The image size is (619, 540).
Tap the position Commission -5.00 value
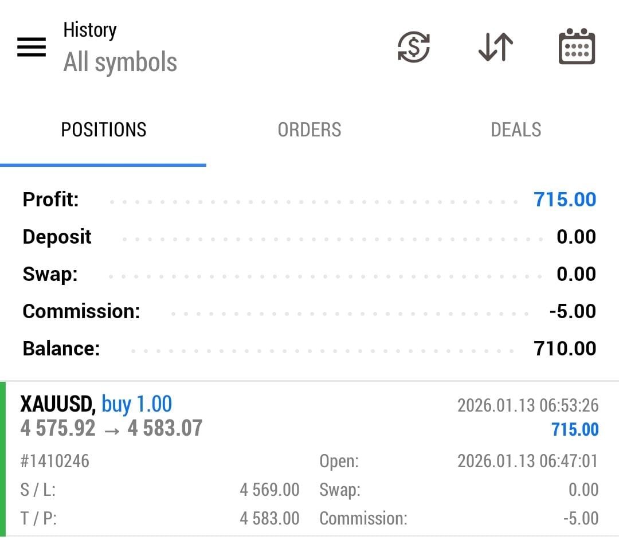581,518
